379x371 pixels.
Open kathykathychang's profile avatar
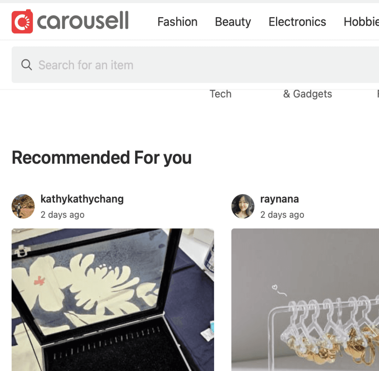tap(23, 206)
